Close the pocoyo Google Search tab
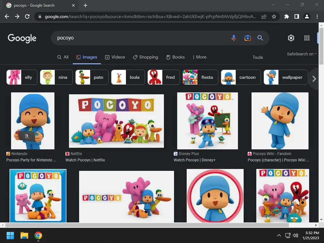 [73, 5]
